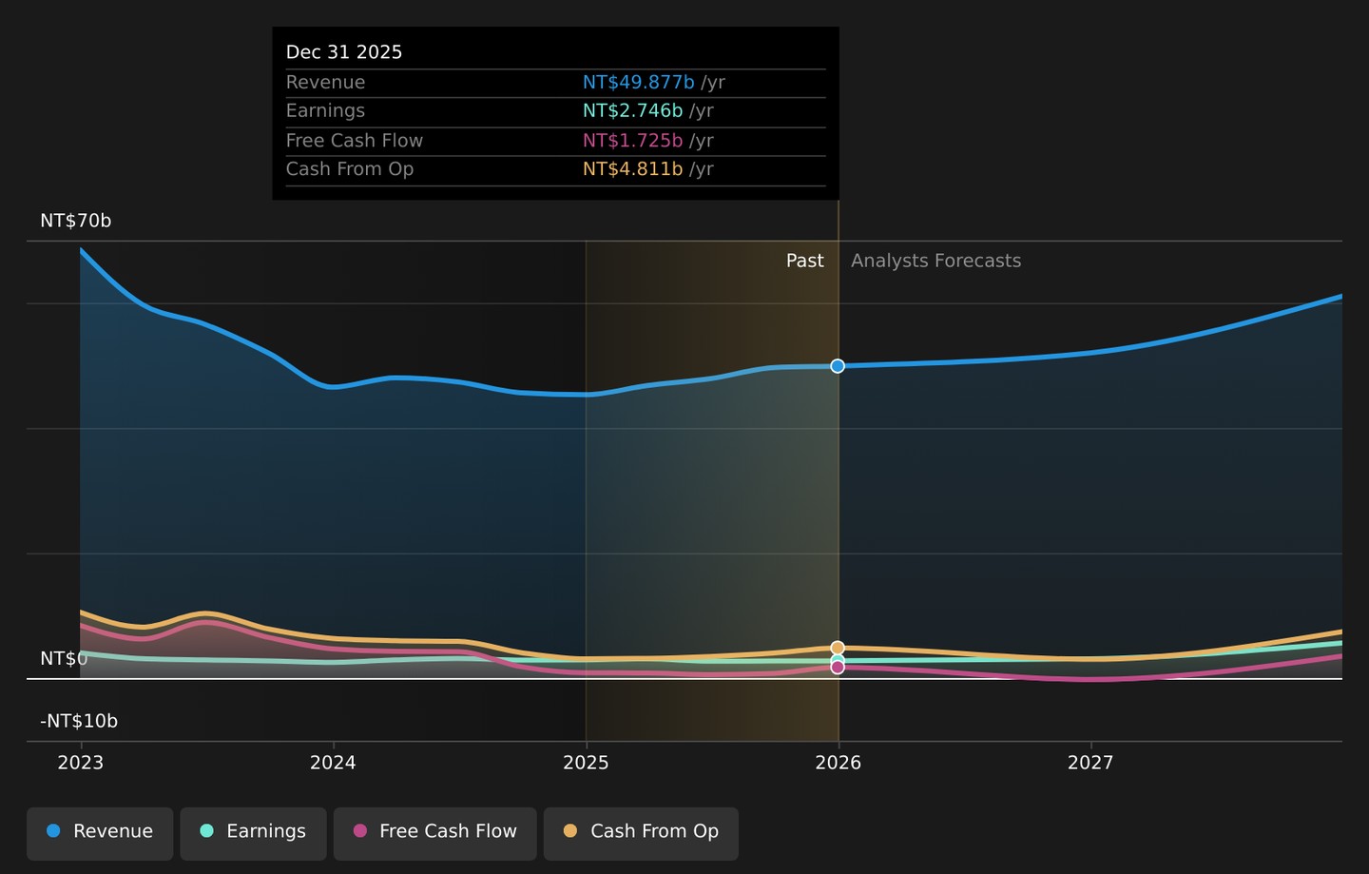Select the Revenue data point at 2026
The image size is (1369, 874).
[838, 366]
